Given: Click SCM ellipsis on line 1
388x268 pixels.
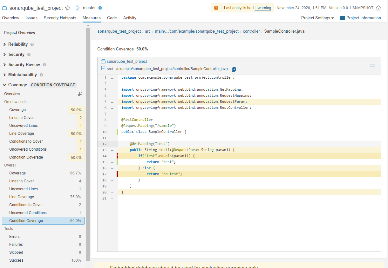Looking at the screenshot, I should (x=112, y=78).
